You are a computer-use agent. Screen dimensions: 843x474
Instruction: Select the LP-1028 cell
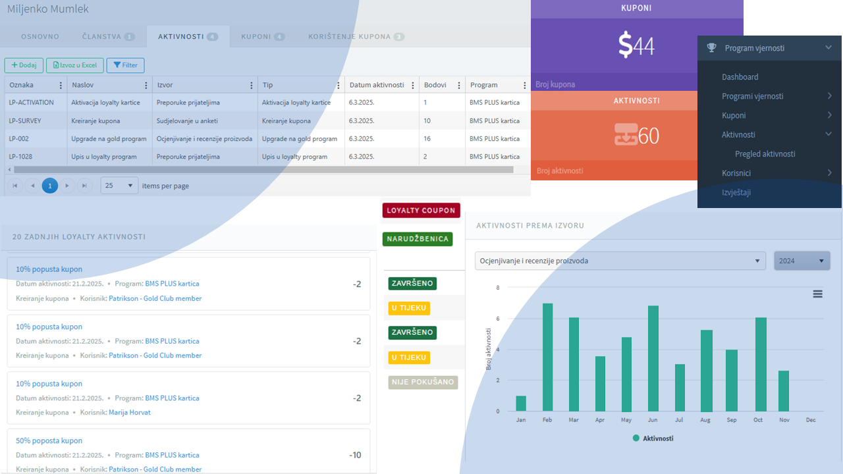(x=35, y=157)
